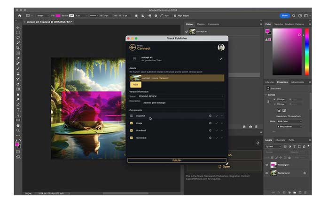Click the foreground color swatch in Color panel

click(x=267, y=31)
